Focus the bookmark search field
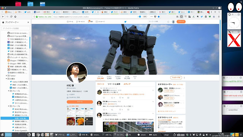The image size is (243, 137). coord(16,29)
